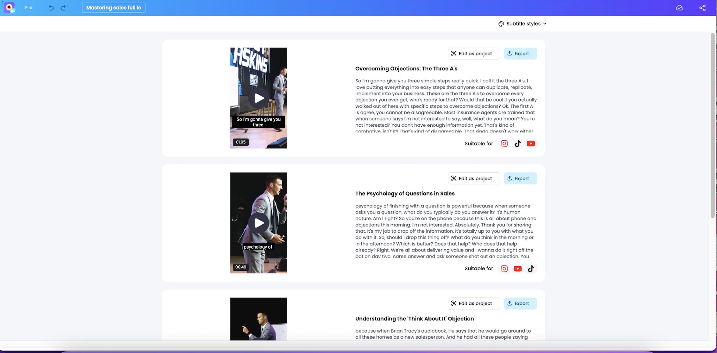Open the 'Think About It' Objection video thumbnail
This screenshot has height=353, width=717.
point(259,319)
